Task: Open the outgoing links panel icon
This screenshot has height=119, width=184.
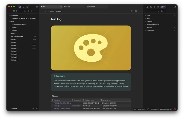Action: click(x=151, y=7)
